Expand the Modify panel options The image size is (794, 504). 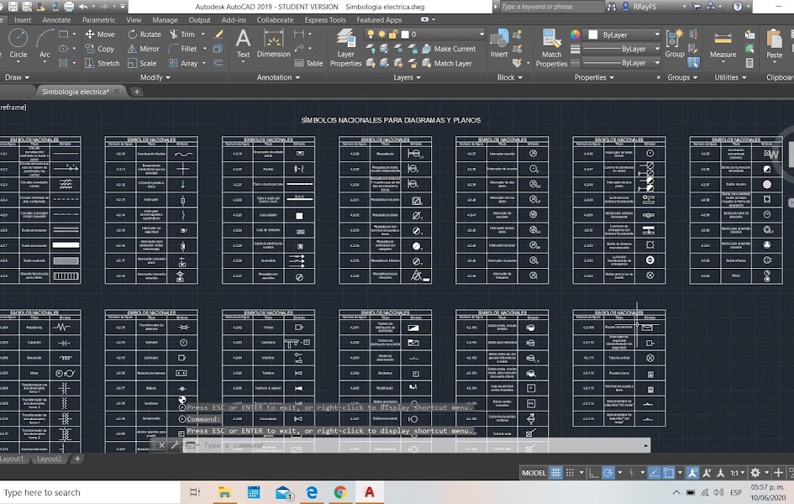point(155,77)
